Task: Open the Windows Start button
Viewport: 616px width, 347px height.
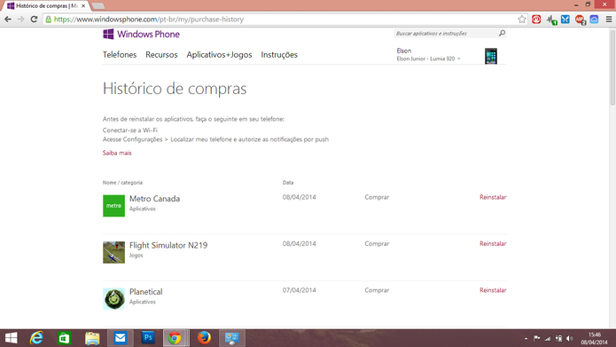Action: tap(12, 338)
